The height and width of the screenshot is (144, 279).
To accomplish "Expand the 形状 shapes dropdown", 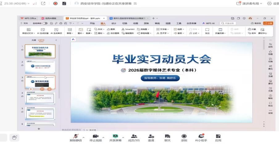I will [x=99, y=29].
